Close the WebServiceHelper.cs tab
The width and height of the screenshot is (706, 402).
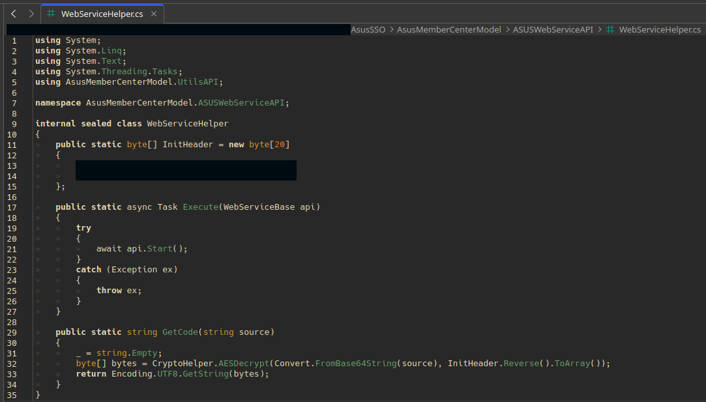pyautogui.click(x=154, y=14)
